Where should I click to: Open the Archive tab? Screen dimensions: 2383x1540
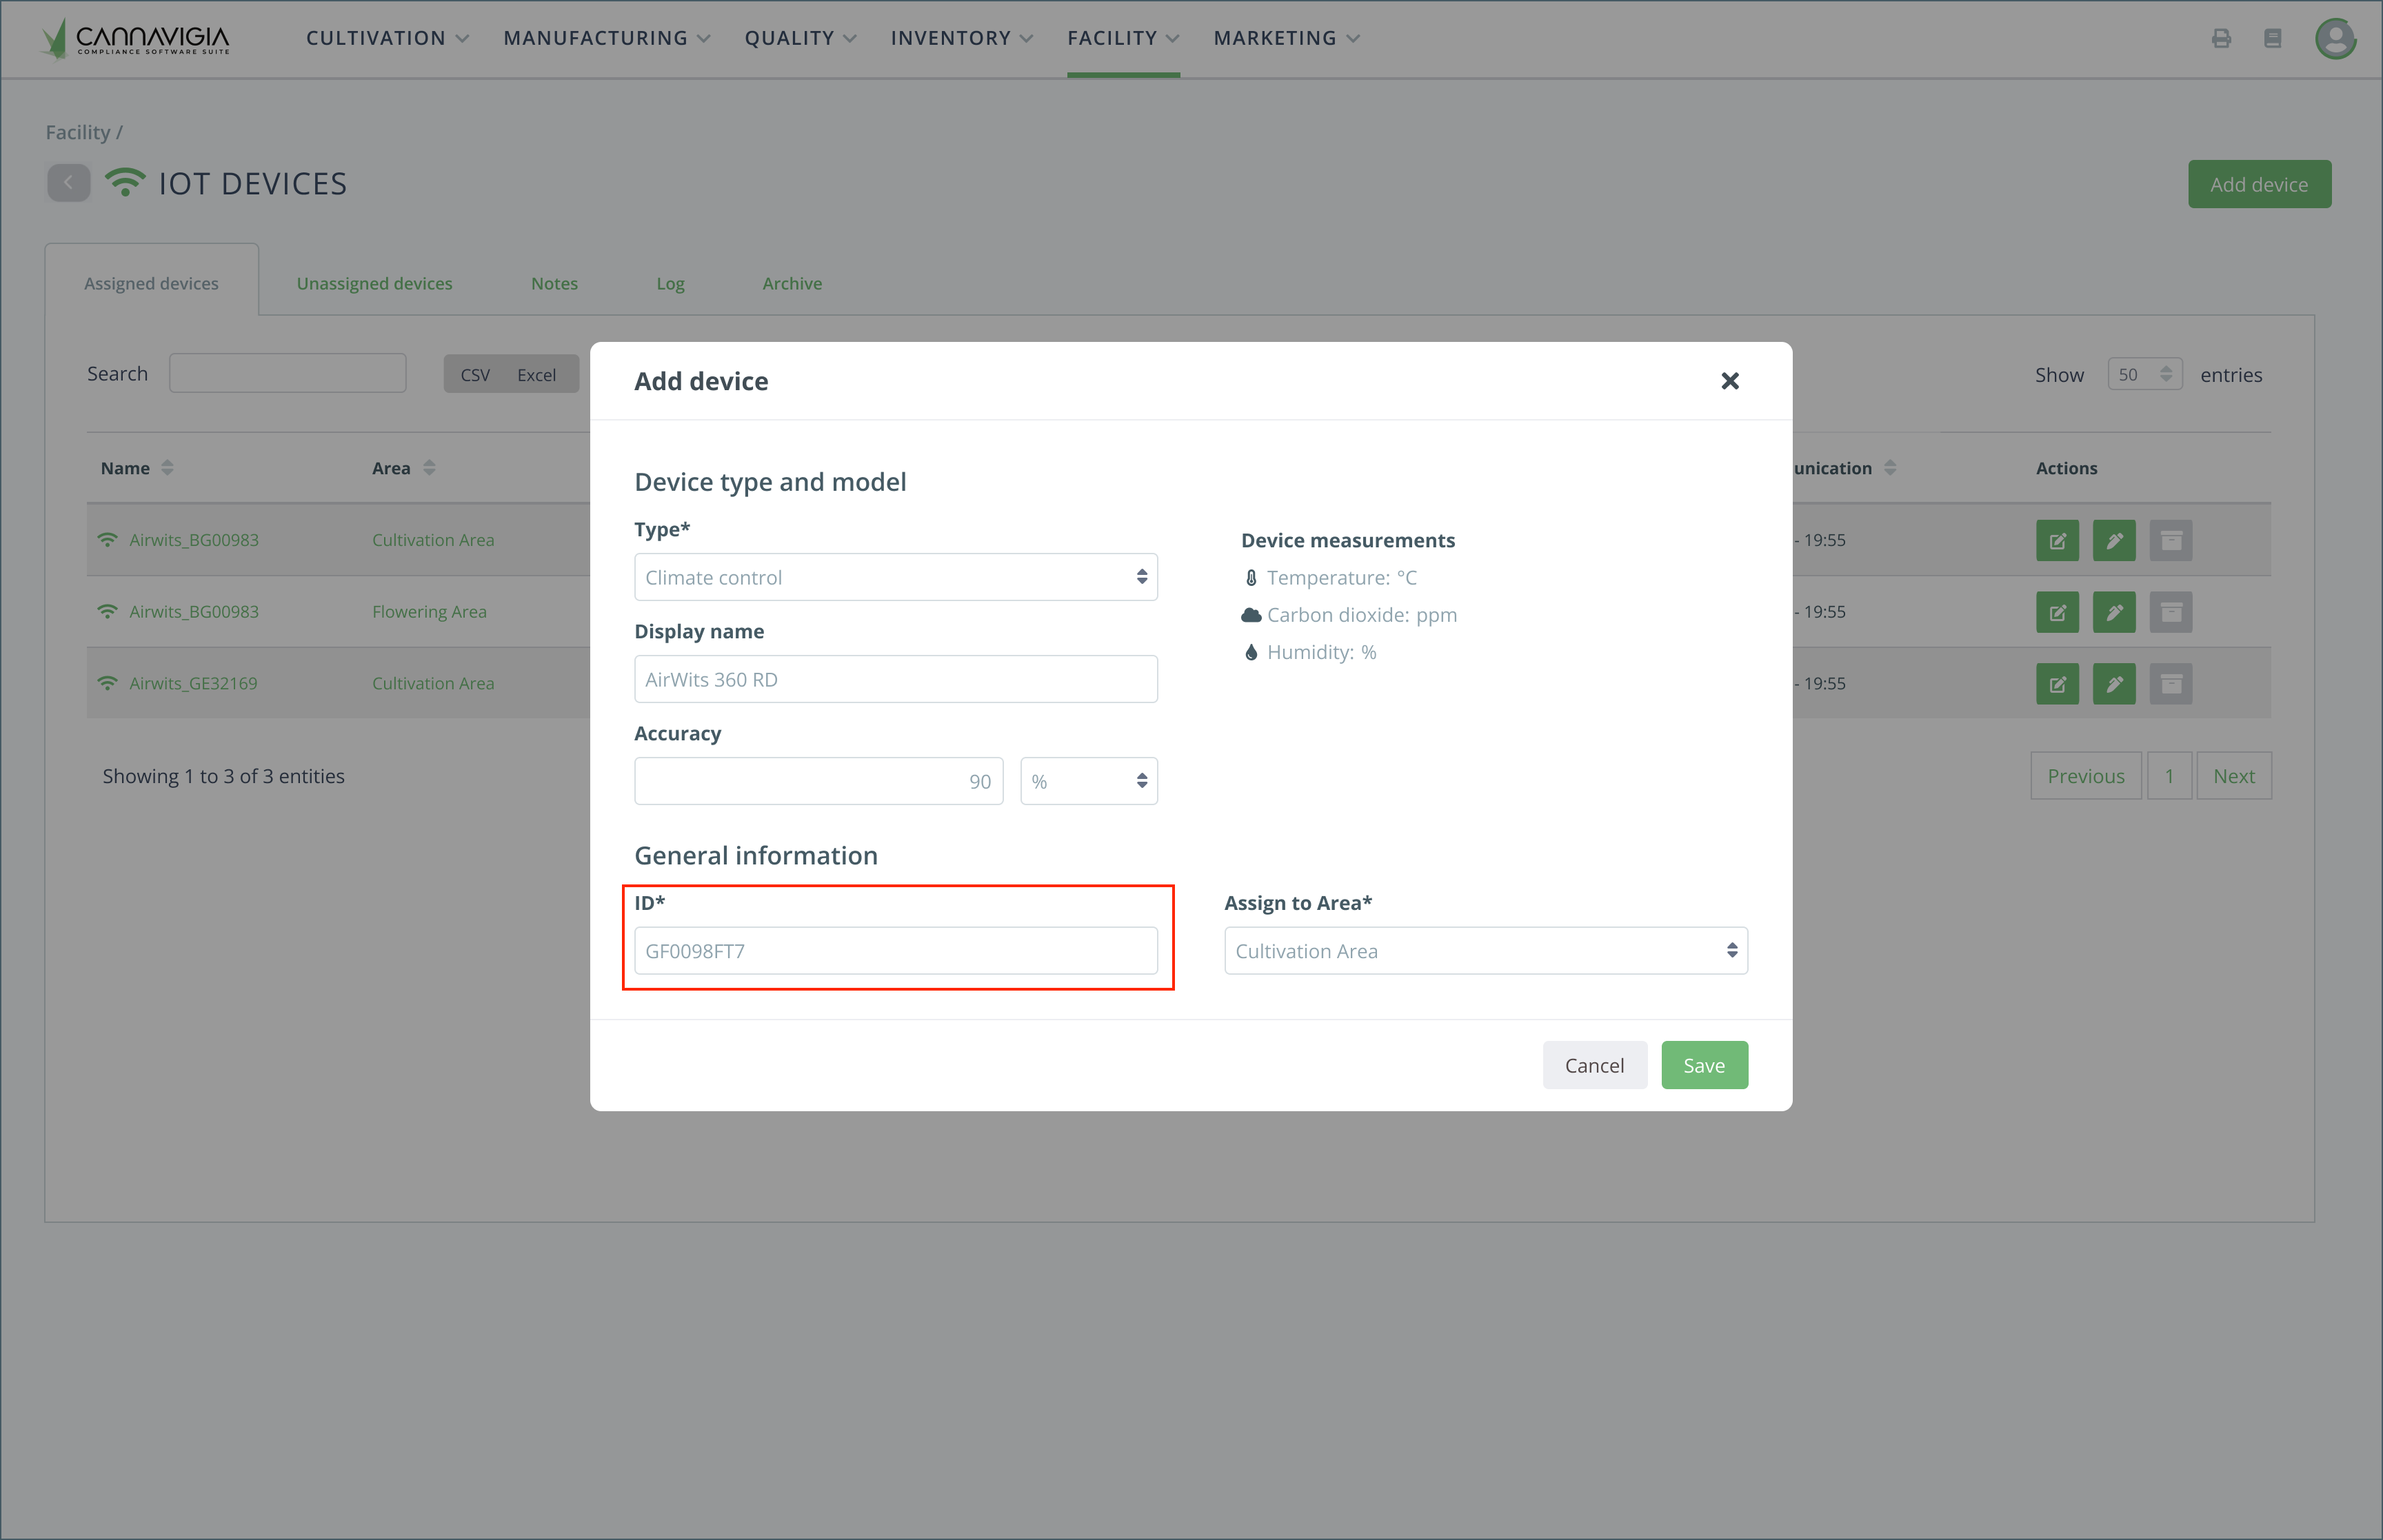click(792, 283)
